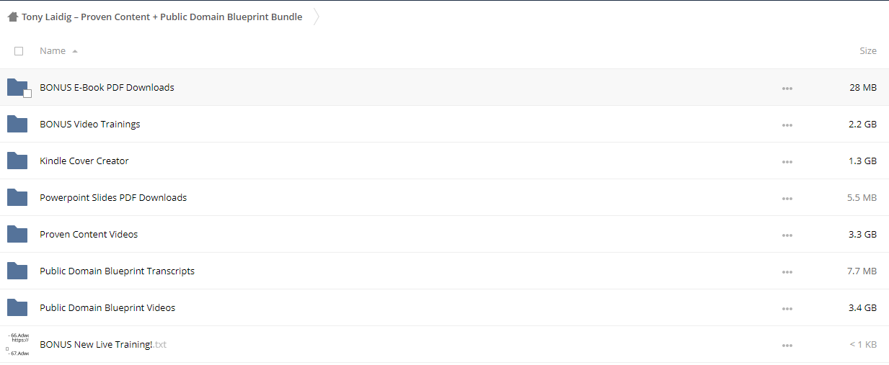Click the Public Domain Blueprint Videos folder icon
Viewport: 889px width, 365px height.
(x=17, y=307)
